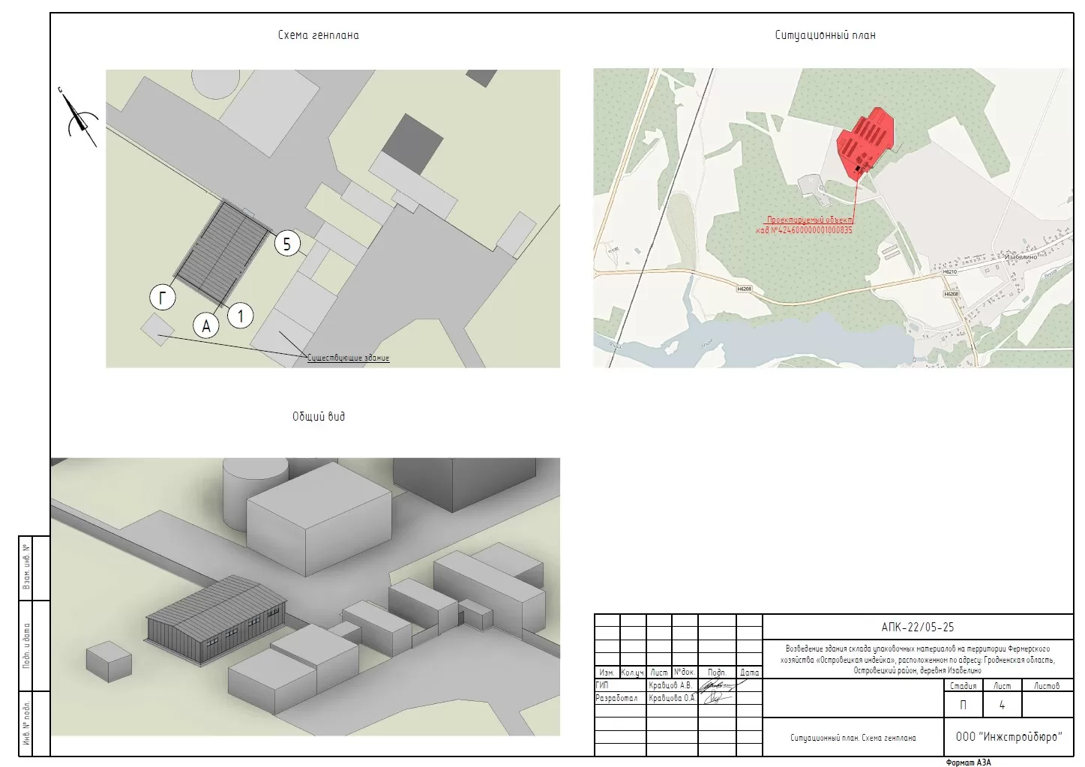Click the axis bubble labeled А
This screenshot has width=1085, height=767.
(x=206, y=325)
